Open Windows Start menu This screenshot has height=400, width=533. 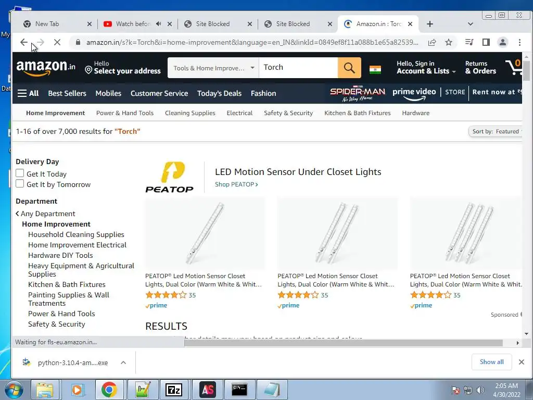click(14, 390)
